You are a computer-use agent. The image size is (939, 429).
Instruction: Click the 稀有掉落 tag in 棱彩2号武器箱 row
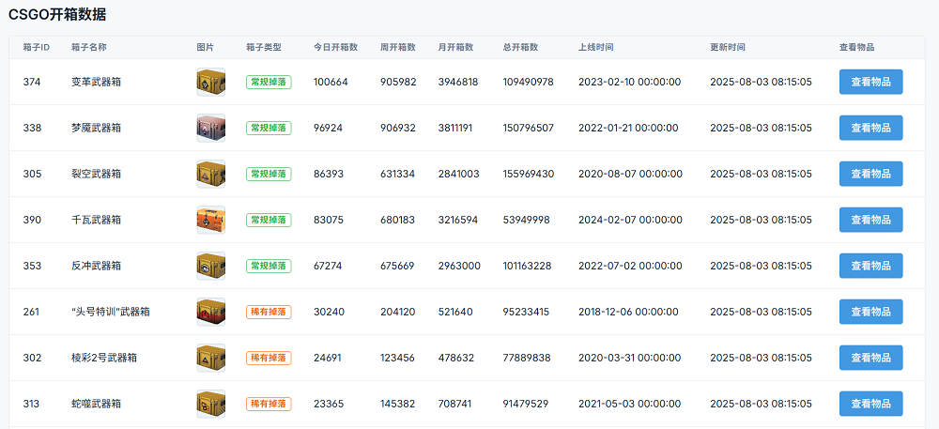point(269,358)
